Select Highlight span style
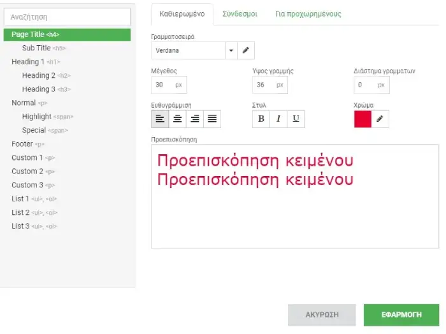446x334 pixels. coord(48,117)
